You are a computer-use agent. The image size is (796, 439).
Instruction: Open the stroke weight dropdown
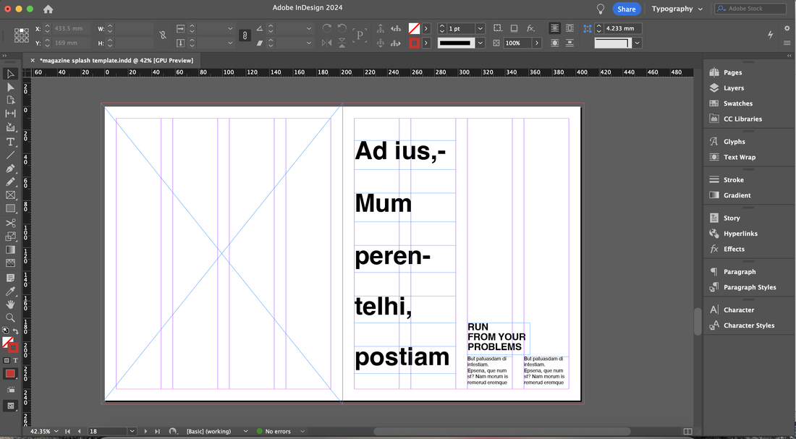[x=480, y=29]
